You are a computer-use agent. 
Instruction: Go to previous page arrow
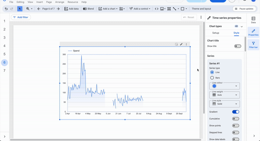[x=39, y=9]
